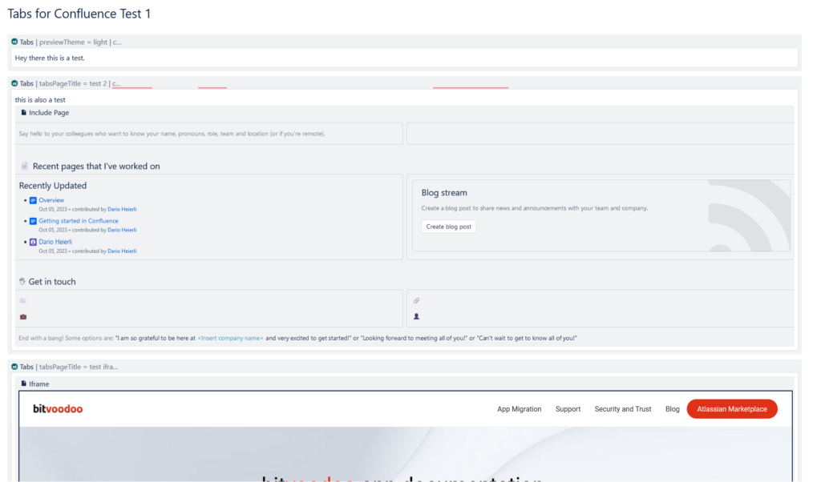Click the Getting started in Confluence page icon

[33, 221]
